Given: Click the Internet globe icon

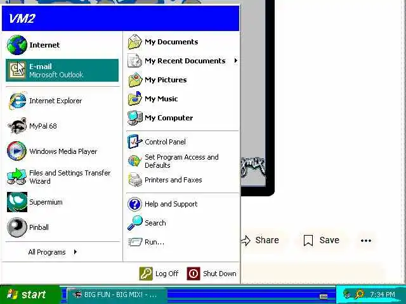Looking at the screenshot, I should (x=17, y=45).
